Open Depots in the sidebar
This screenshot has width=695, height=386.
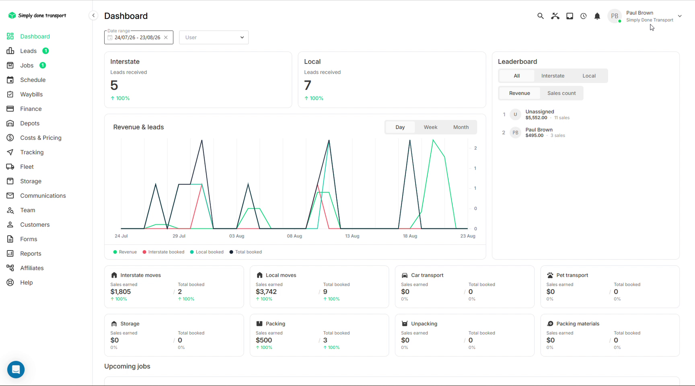point(30,123)
